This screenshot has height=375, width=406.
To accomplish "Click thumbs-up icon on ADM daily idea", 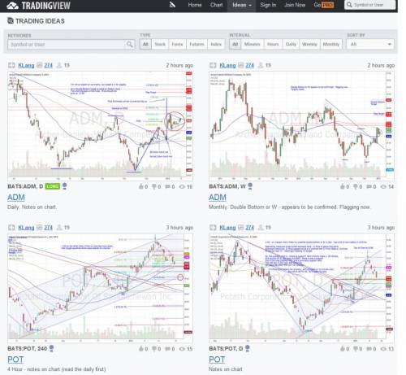I will (141, 186).
